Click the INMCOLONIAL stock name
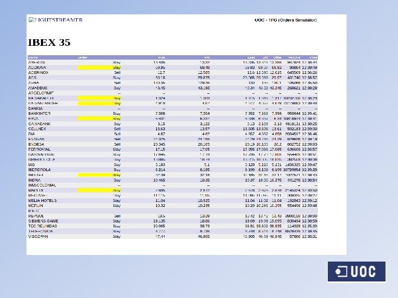This screenshot has width=398, height=298. tap(42, 185)
